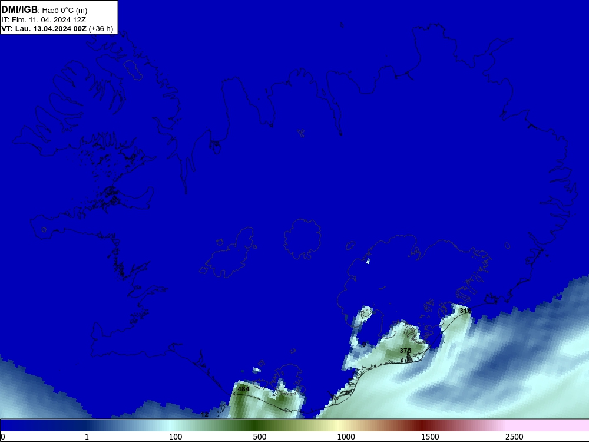Click the '(+36 h)' forecast offset text
The image size is (589, 442).
pyautogui.click(x=101, y=29)
